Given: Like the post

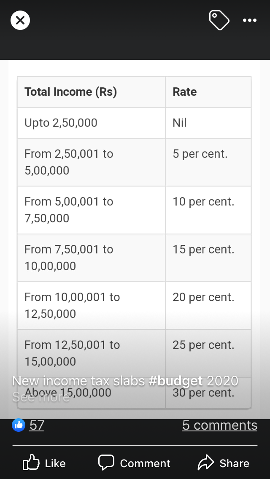Looking at the screenshot, I should tap(44, 463).
